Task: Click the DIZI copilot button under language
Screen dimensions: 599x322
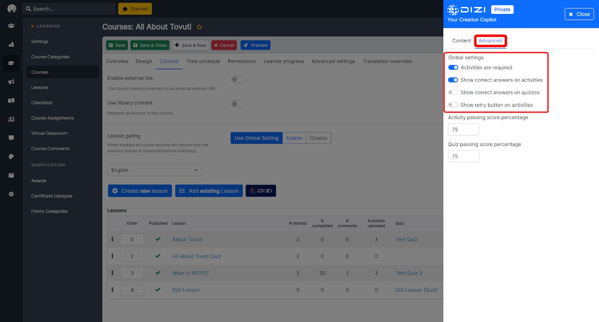Action: [261, 191]
